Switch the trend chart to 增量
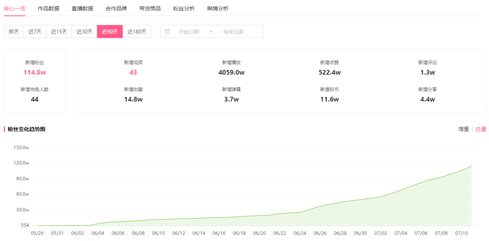This screenshot has width=489, height=241. 464,129
